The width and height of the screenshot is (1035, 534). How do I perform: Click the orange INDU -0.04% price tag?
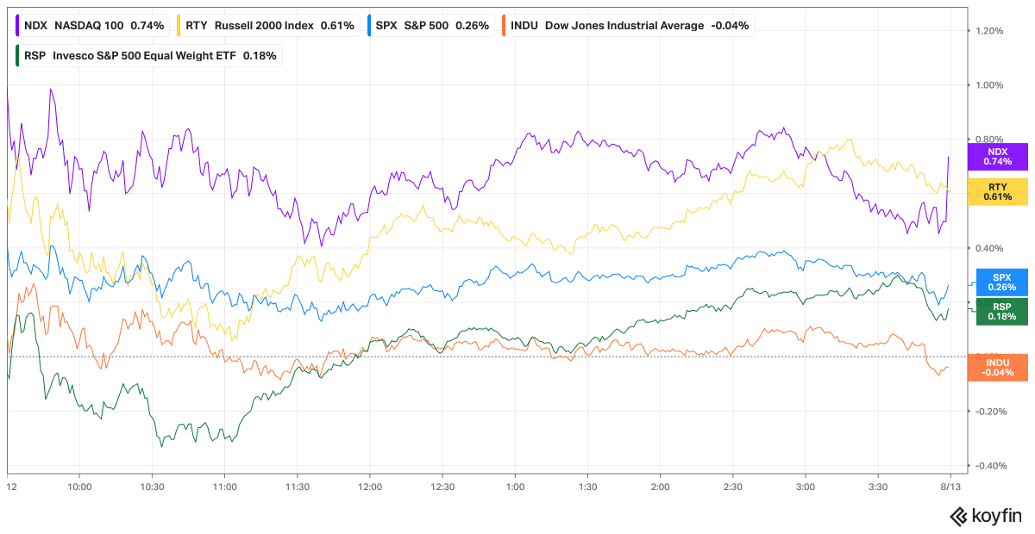coord(997,368)
